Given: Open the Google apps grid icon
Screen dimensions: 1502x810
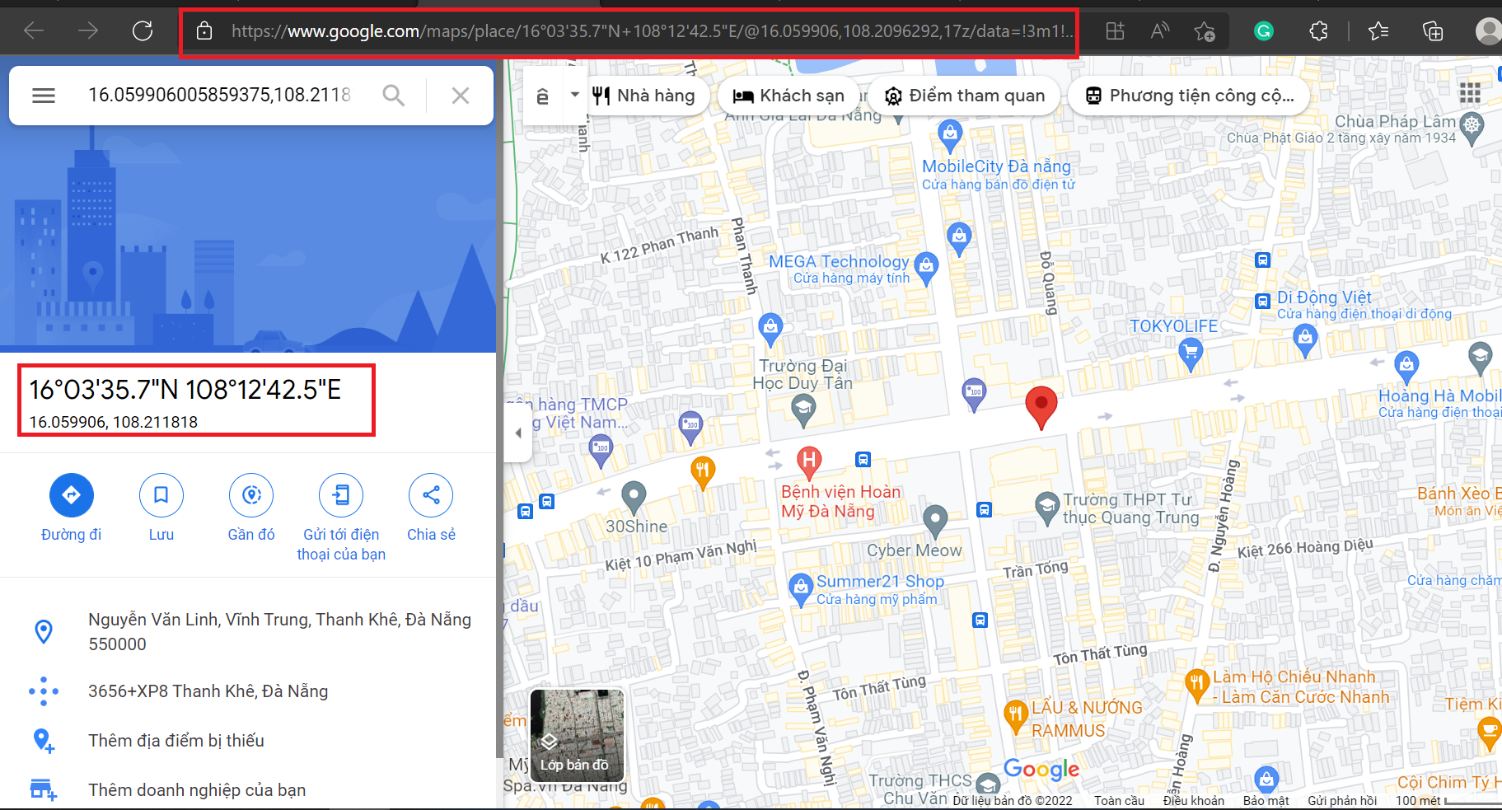Looking at the screenshot, I should pos(1470,93).
